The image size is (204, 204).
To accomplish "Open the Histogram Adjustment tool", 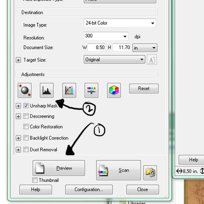I will tap(47, 90).
